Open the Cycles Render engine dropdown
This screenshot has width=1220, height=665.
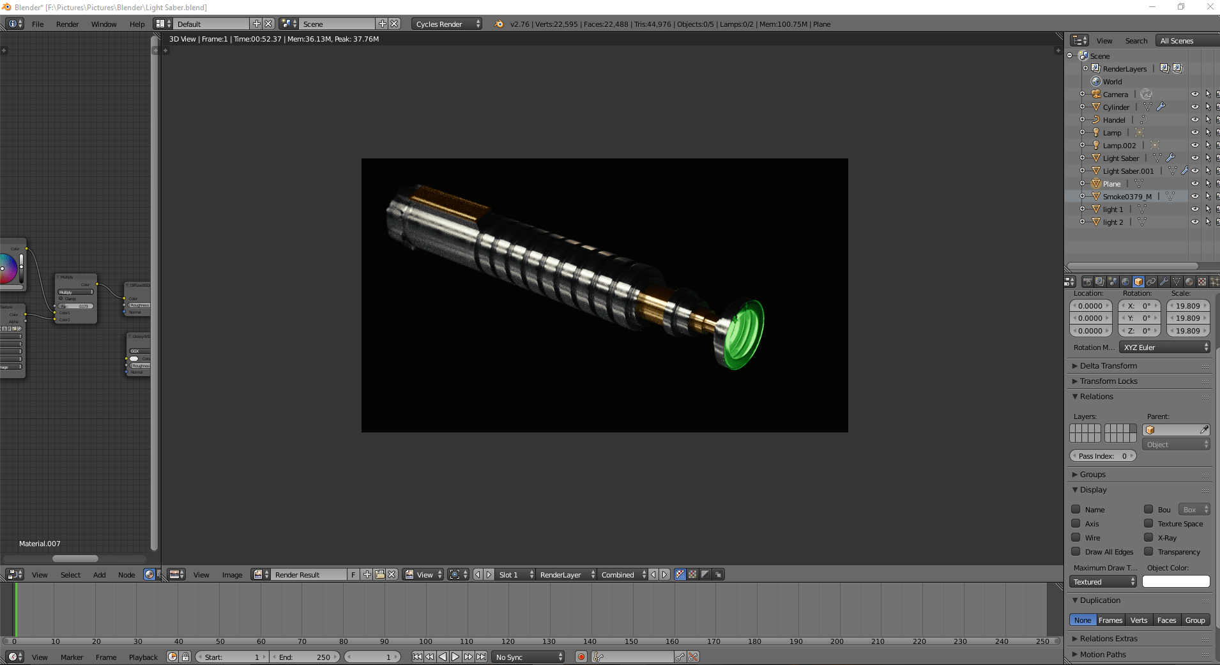click(446, 24)
